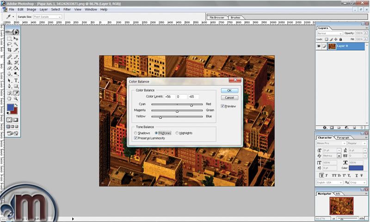Image resolution: width=370 pixels, height=222 pixels.
Task: Switch foreground and background colors
Action: [16, 105]
